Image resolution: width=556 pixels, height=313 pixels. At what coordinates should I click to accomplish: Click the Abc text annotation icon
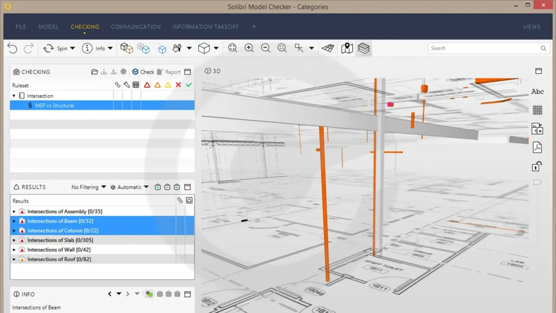(537, 91)
